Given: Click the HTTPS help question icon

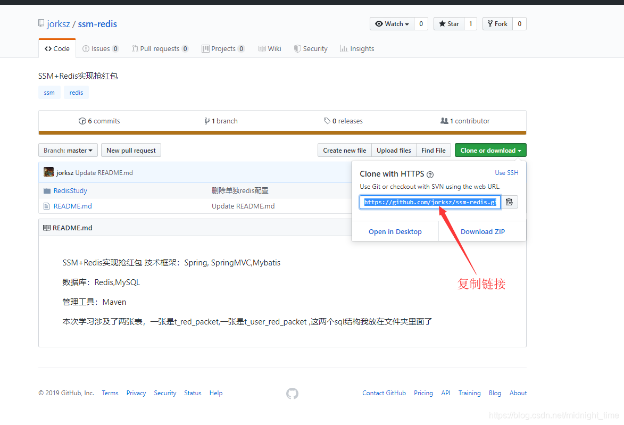Looking at the screenshot, I should pyautogui.click(x=430, y=174).
